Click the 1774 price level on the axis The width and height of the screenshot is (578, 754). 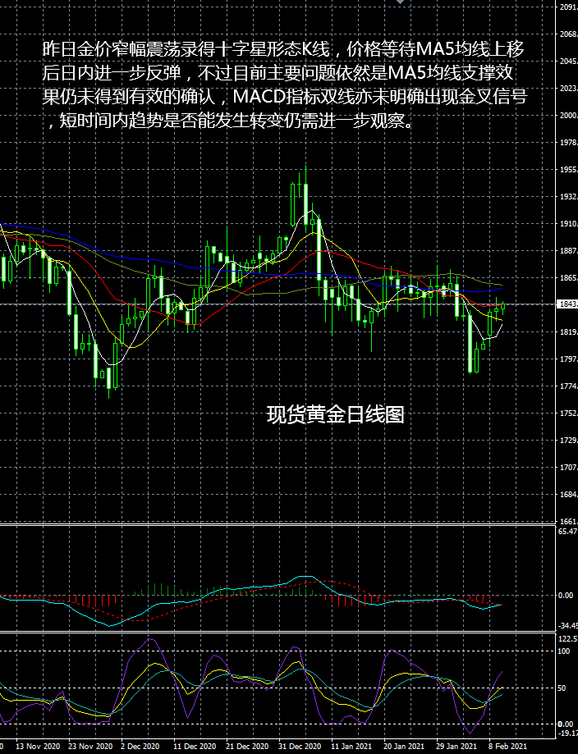(568, 386)
